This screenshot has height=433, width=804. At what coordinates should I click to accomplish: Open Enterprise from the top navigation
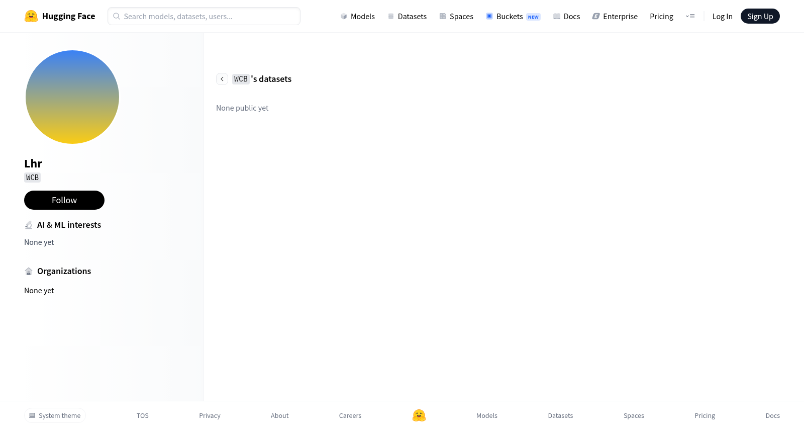pos(615,16)
